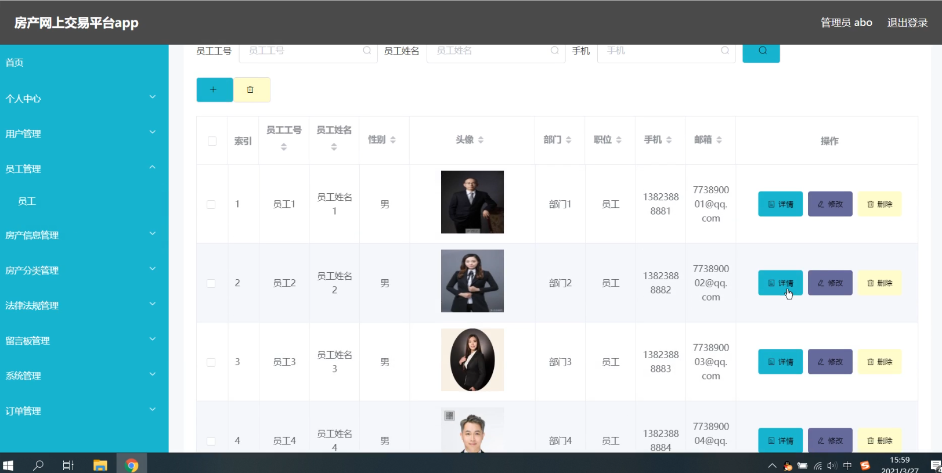This screenshot has width=942, height=473.
Task: Click search icon inside 员工工号 field
Action: tap(367, 50)
